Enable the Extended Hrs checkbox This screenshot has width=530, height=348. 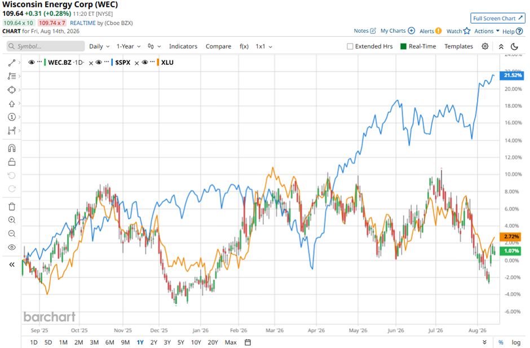click(x=350, y=46)
